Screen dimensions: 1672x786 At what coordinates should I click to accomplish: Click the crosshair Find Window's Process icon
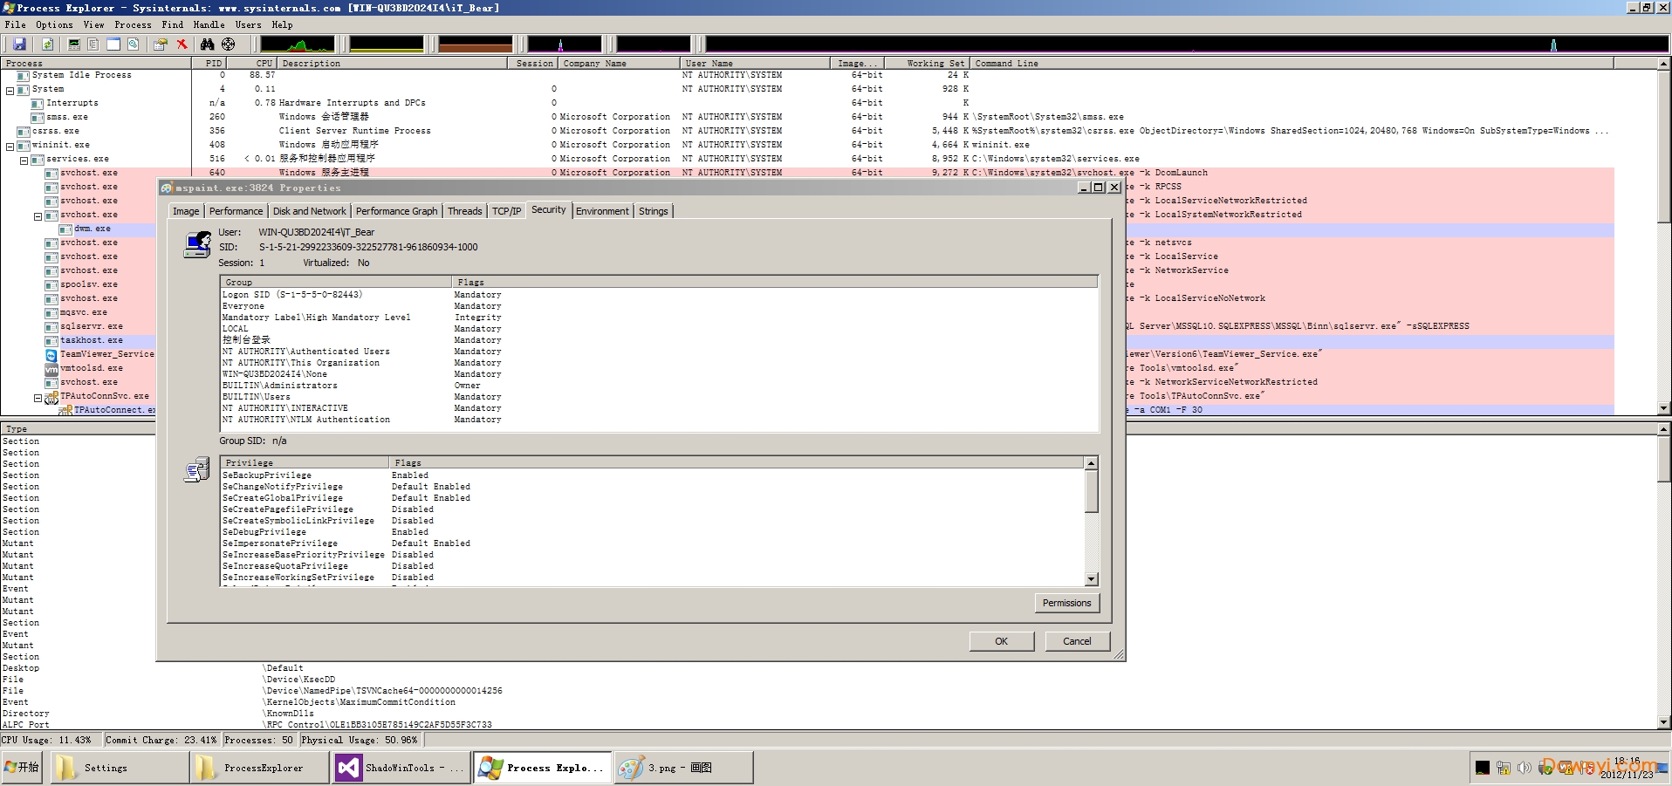[229, 44]
